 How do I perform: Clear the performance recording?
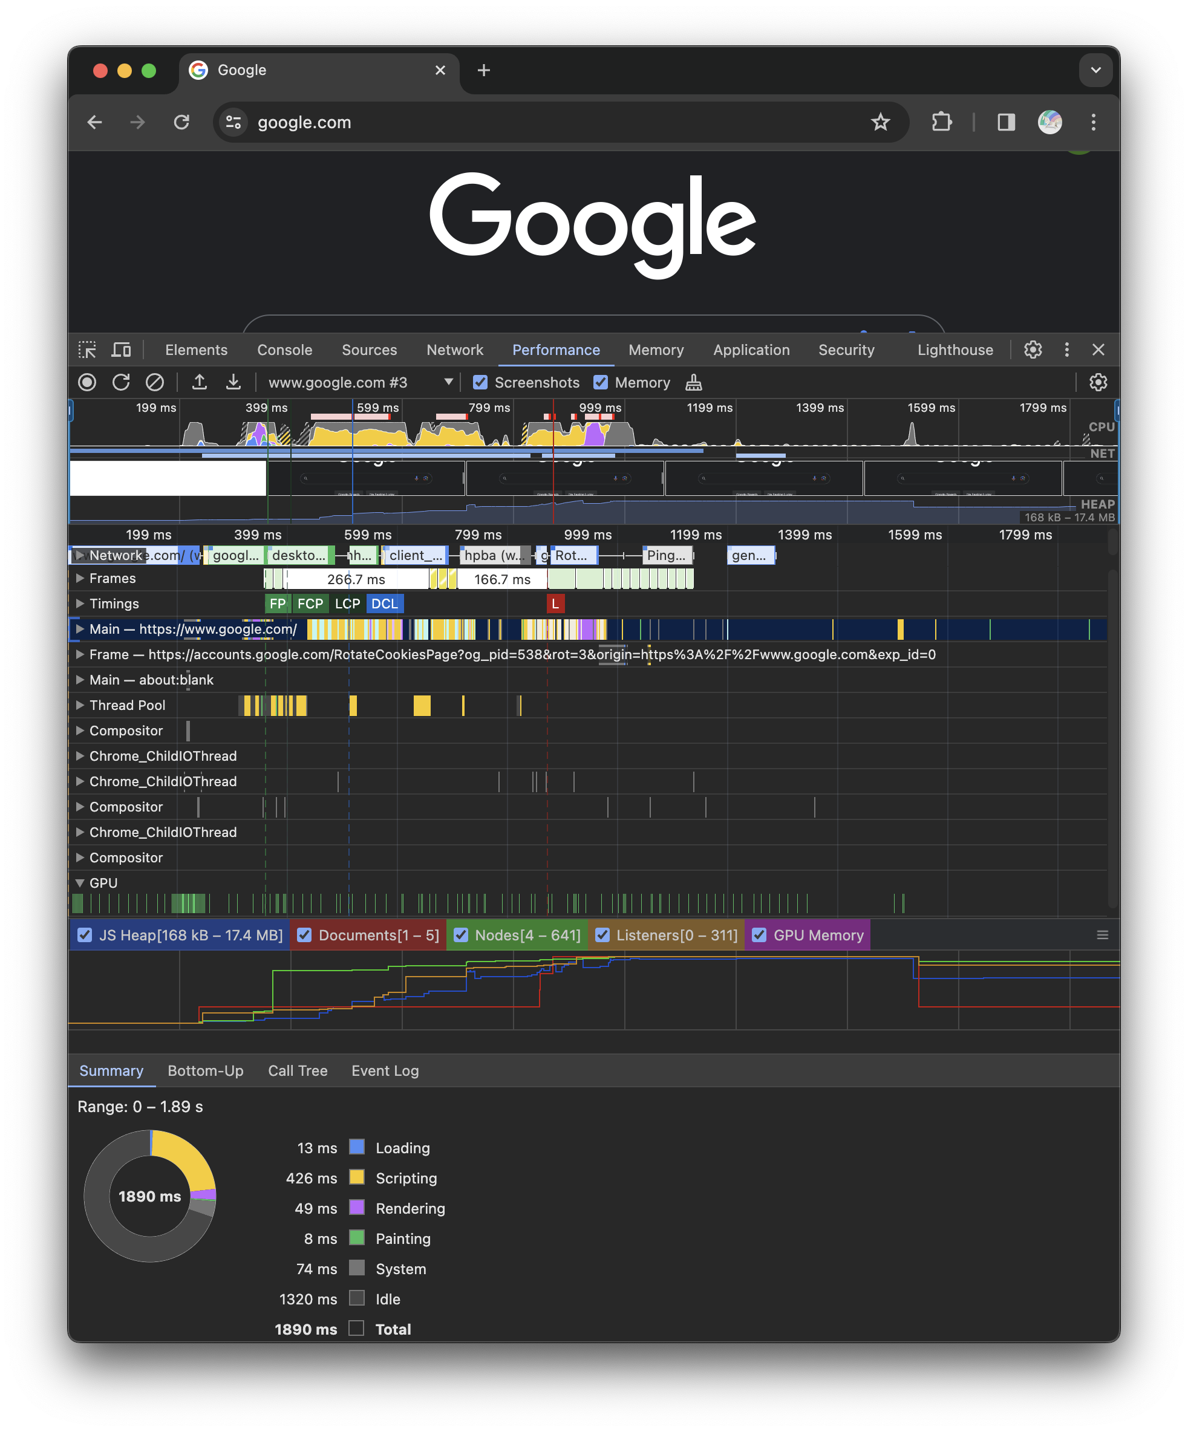pos(155,383)
